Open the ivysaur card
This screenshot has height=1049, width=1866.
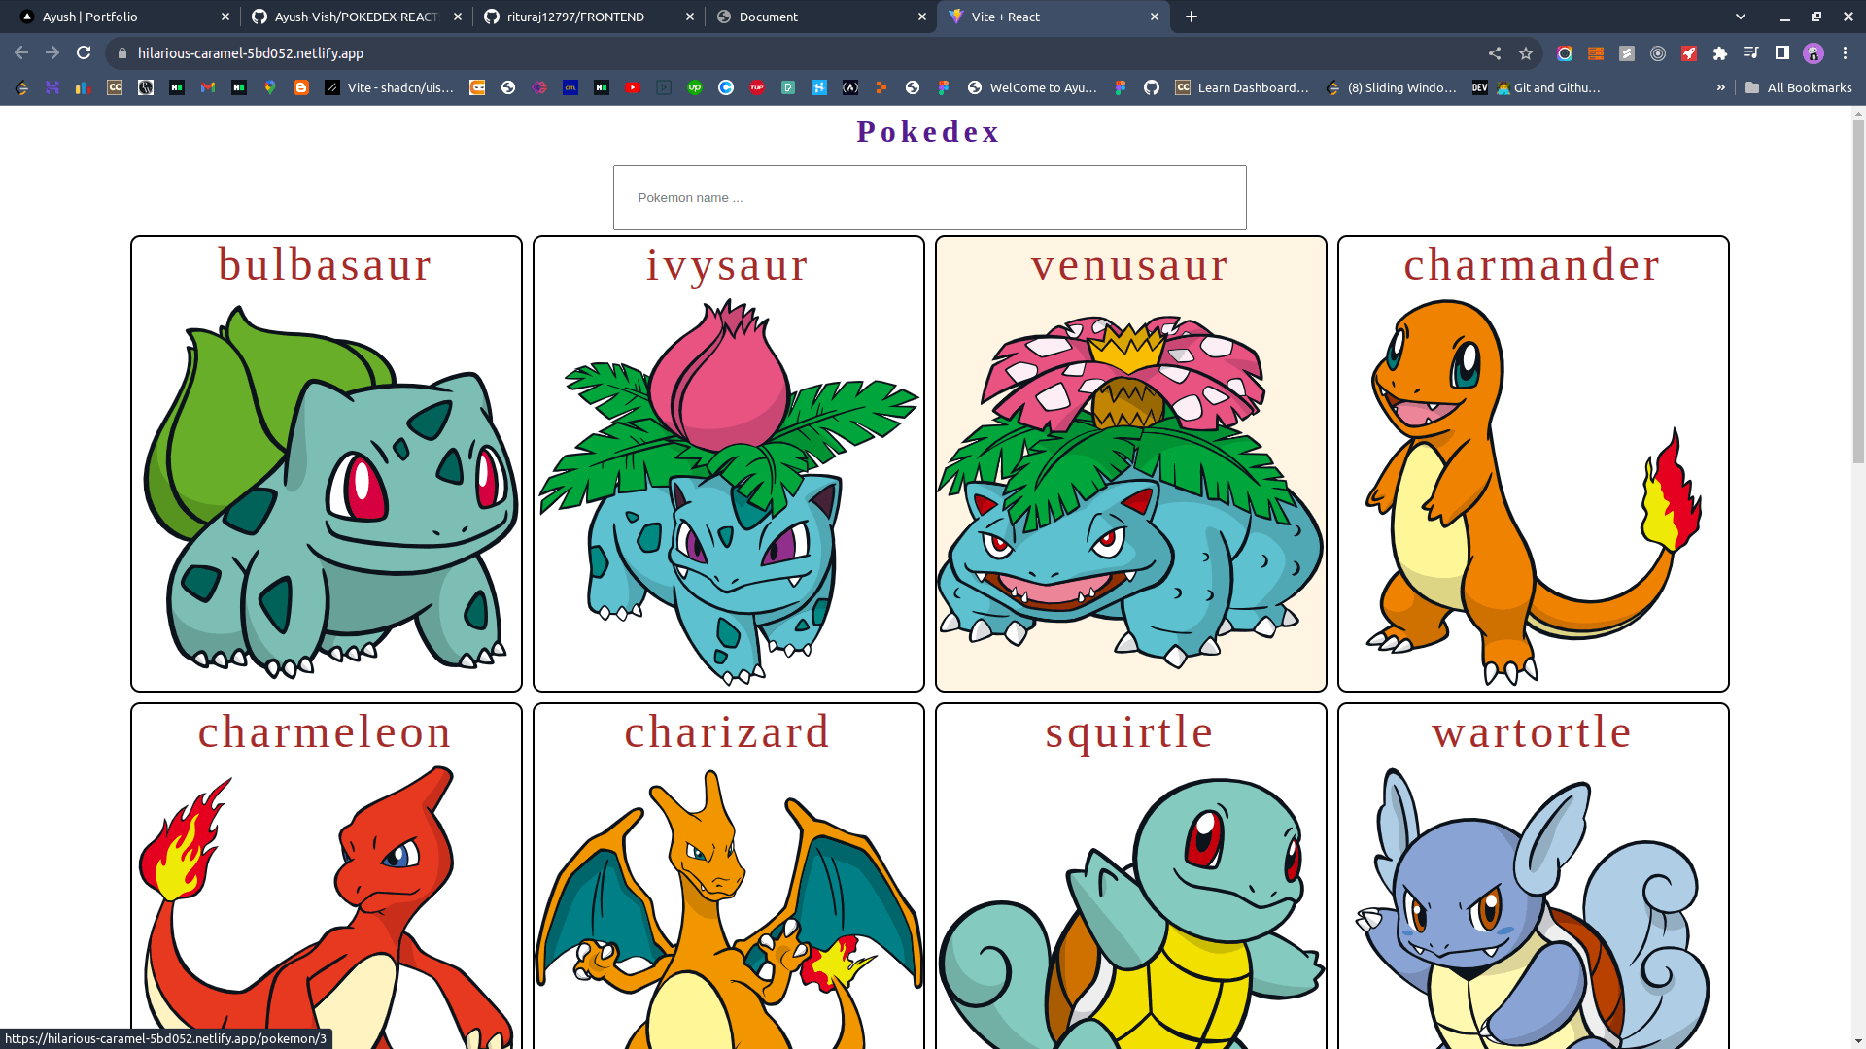[x=729, y=463]
